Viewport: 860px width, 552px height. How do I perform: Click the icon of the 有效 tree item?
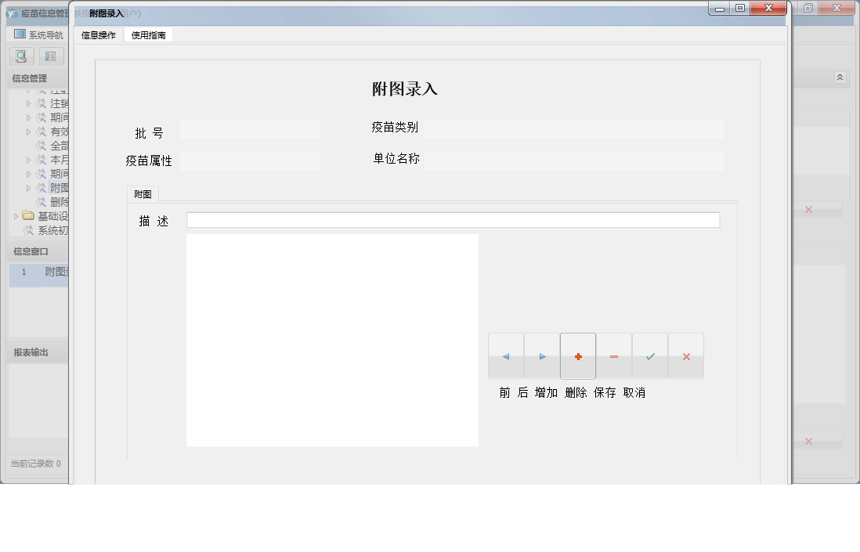(x=42, y=132)
